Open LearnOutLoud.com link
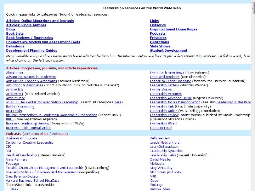The width and height of the screenshot is (255, 191). click(165, 146)
